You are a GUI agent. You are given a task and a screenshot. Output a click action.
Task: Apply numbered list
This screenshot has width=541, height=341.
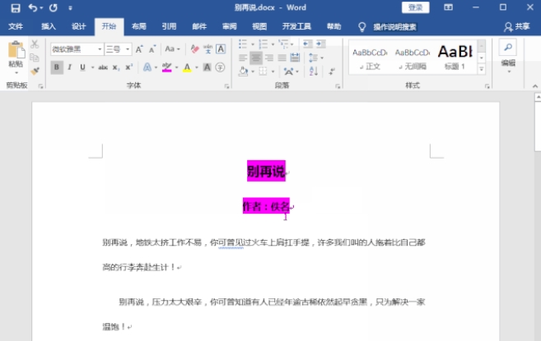pyautogui.click(x=263, y=44)
